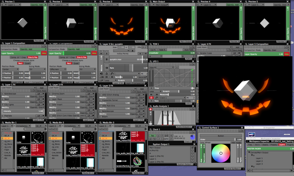Enable the Layer 1 (Pre-FX) Syphon checkbox
Viewport: 294px width, 176px height.
192,156
